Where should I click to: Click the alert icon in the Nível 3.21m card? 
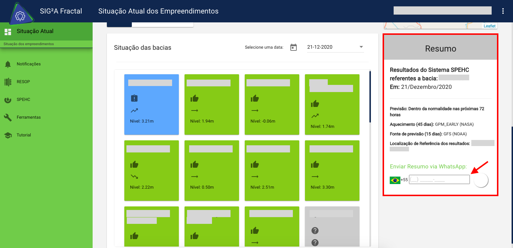134,98
